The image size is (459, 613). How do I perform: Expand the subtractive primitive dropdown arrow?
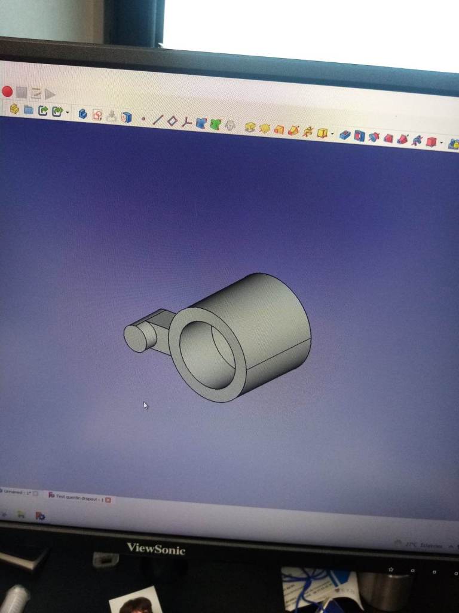(x=441, y=142)
